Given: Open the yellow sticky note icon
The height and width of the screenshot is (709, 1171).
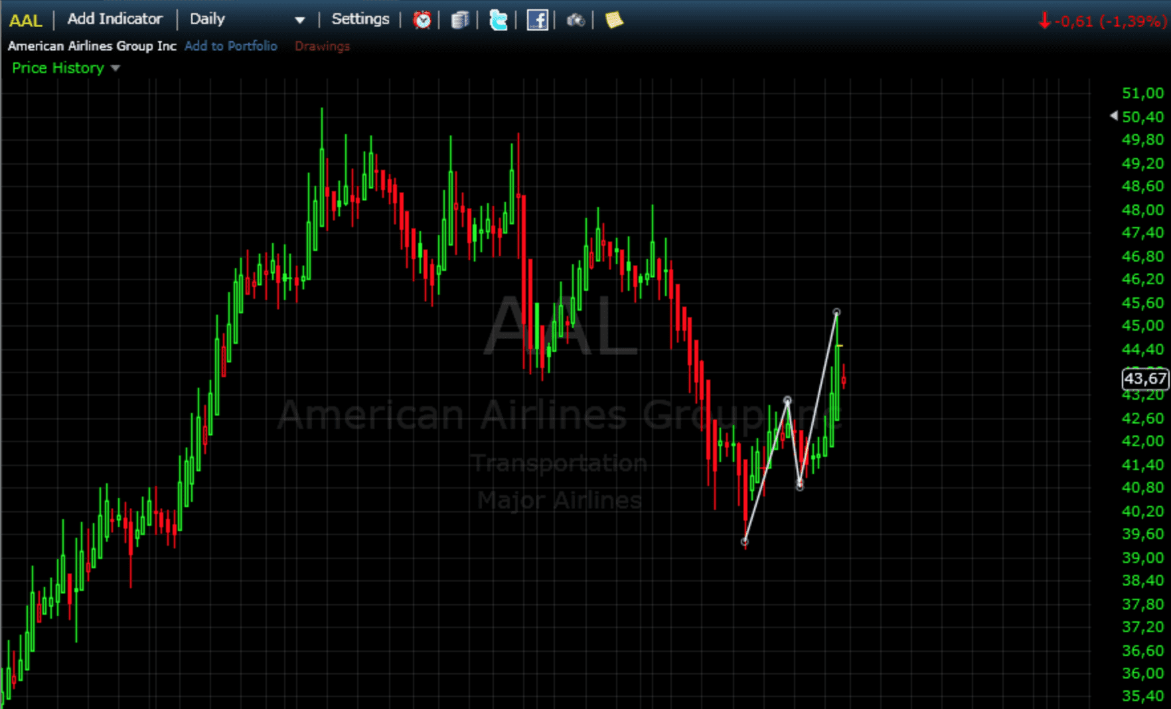Looking at the screenshot, I should (x=614, y=20).
